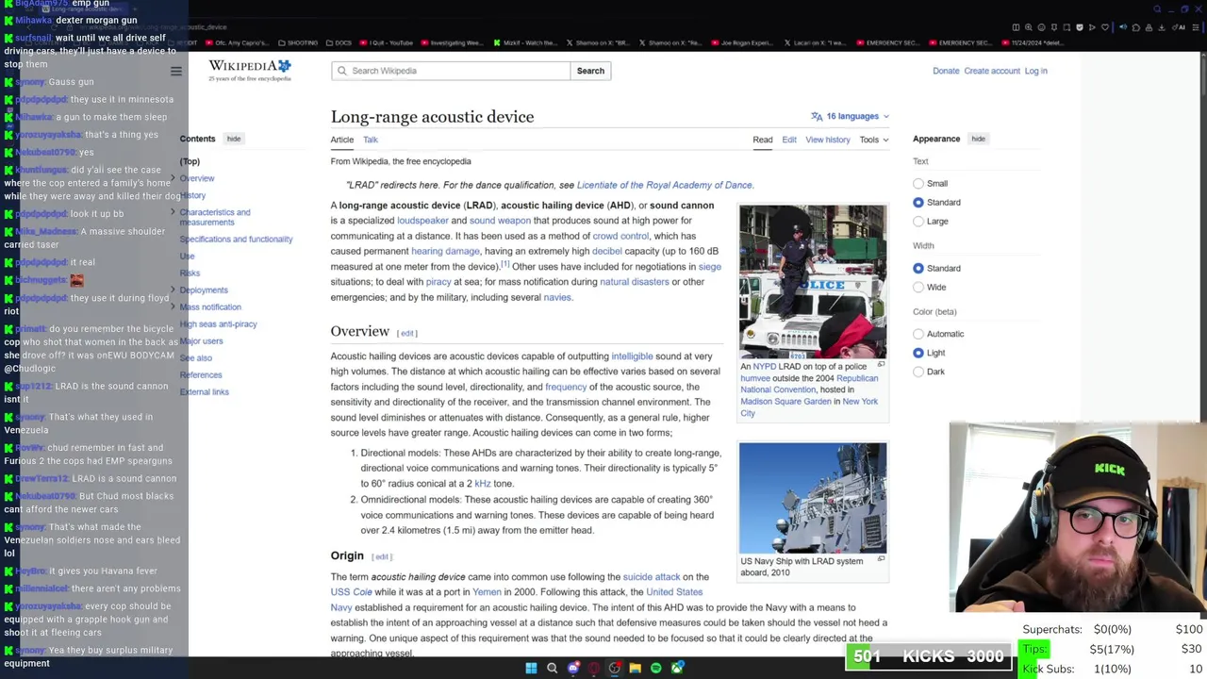Open browser downloads icon
Viewport: 1207px width, 679px height.
(x=1162, y=27)
